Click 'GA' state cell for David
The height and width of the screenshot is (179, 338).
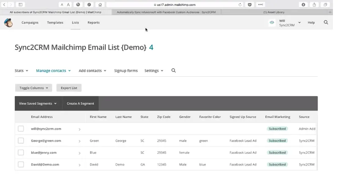pos(143,164)
